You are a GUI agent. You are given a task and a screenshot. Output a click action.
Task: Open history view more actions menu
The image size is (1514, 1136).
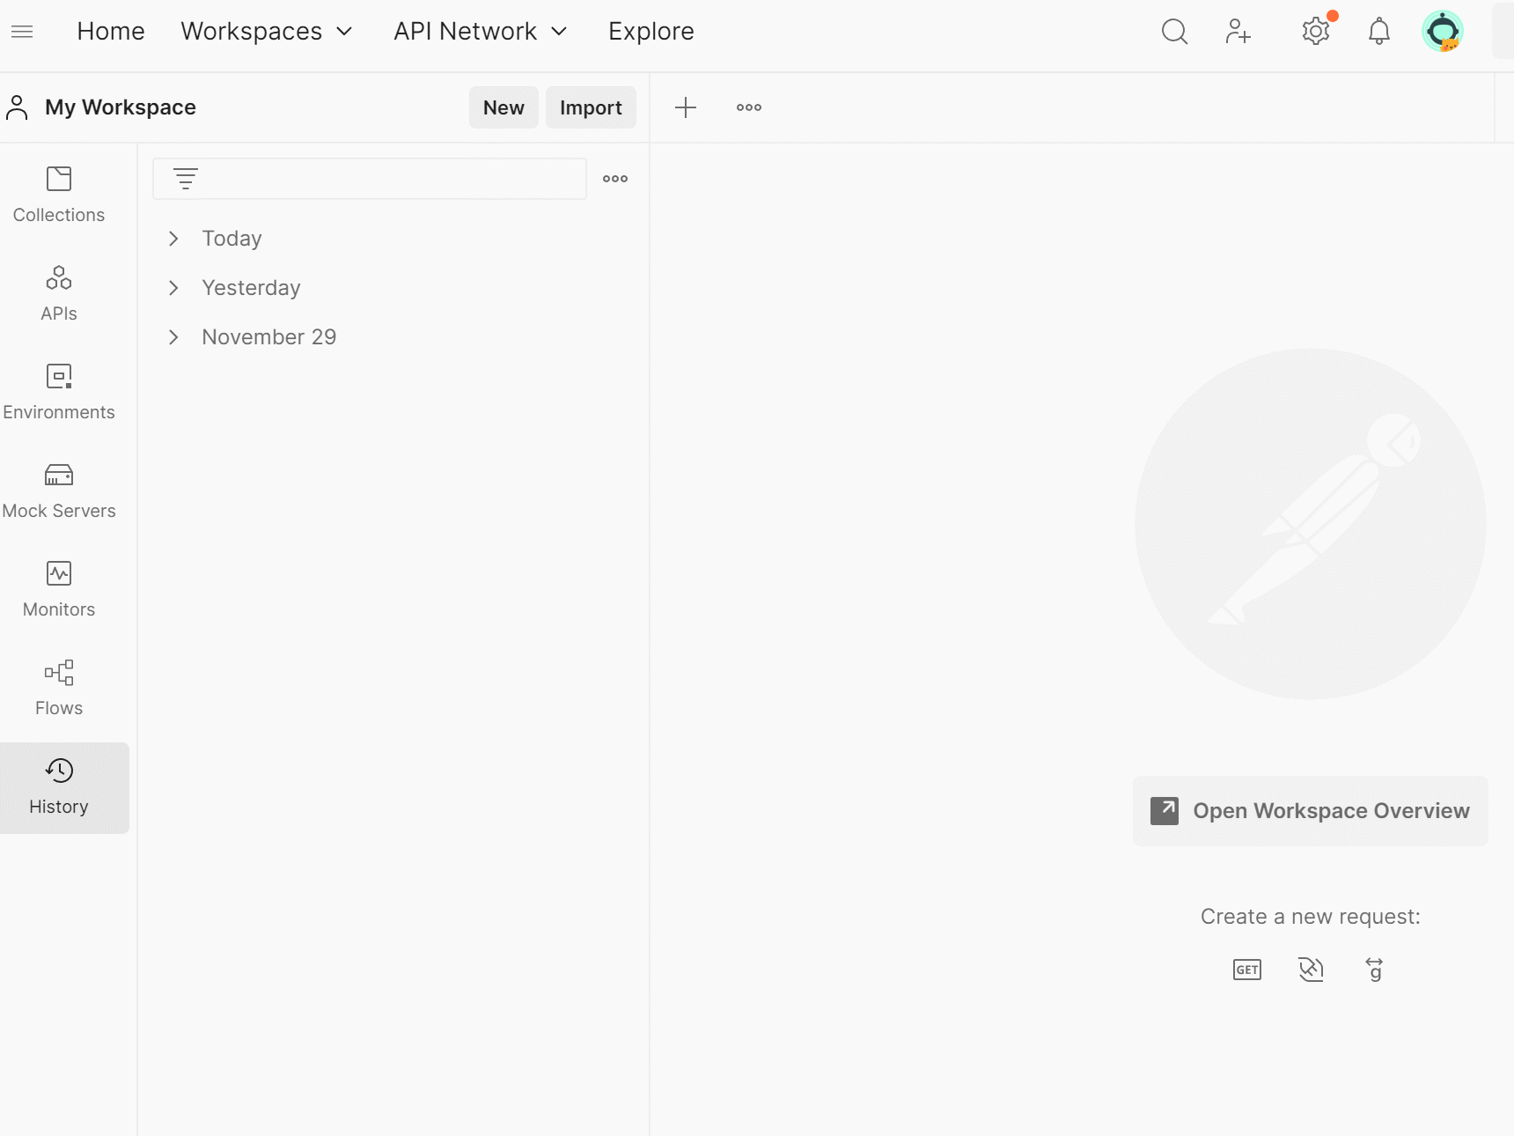coord(615,179)
